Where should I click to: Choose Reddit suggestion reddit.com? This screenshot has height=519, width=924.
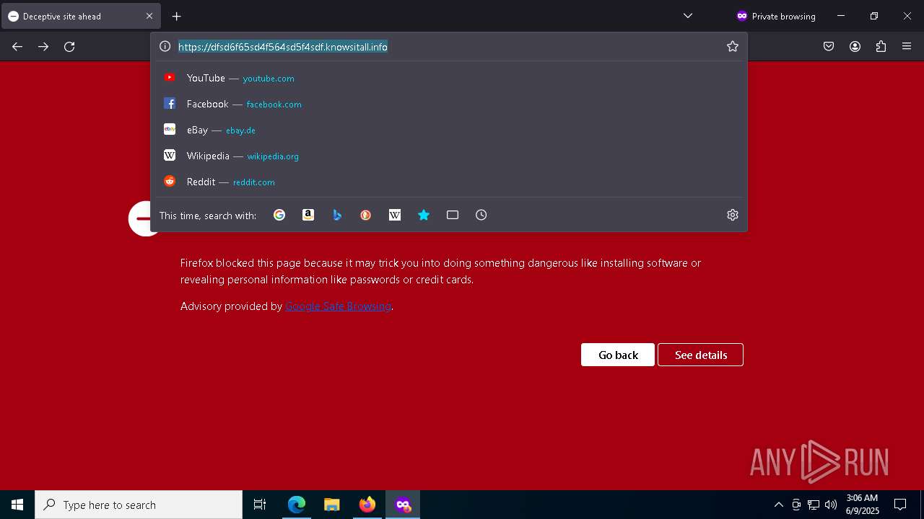click(448, 182)
